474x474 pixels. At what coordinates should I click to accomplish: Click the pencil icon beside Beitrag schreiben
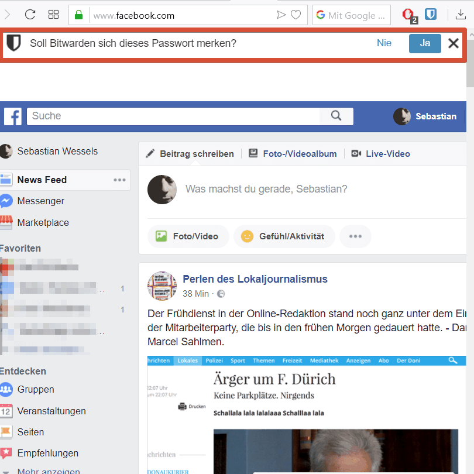tap(150, 153)
